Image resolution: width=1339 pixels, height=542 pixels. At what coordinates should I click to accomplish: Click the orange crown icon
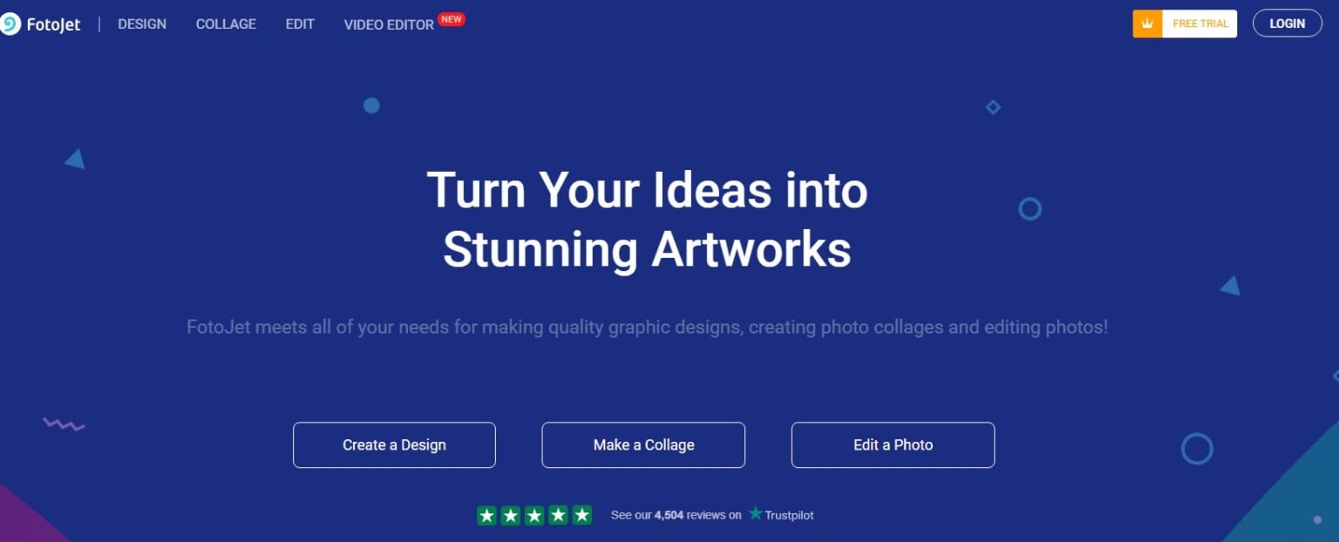[x=1147, y=24]
